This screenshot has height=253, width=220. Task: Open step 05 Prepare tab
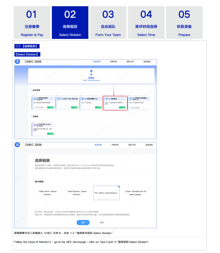coord(184,23)
